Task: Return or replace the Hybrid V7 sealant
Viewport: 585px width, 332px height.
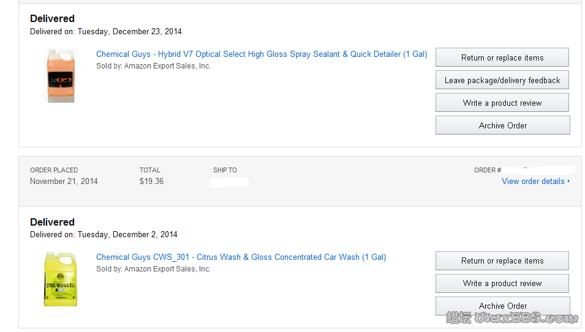Action: coord(502,57)
